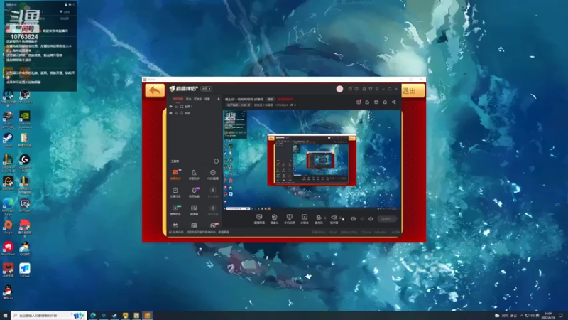This screenshot has height=320, width=568.
Task: Click the grid icon left of the bell
Action: click(376, 102)
